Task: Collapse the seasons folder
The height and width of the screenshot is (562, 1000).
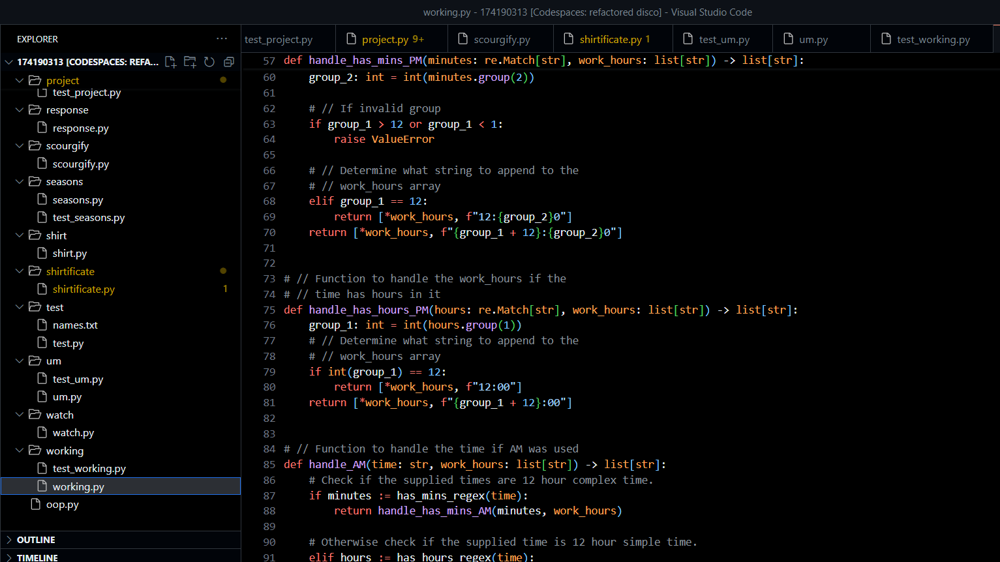Action: point(20,181)
